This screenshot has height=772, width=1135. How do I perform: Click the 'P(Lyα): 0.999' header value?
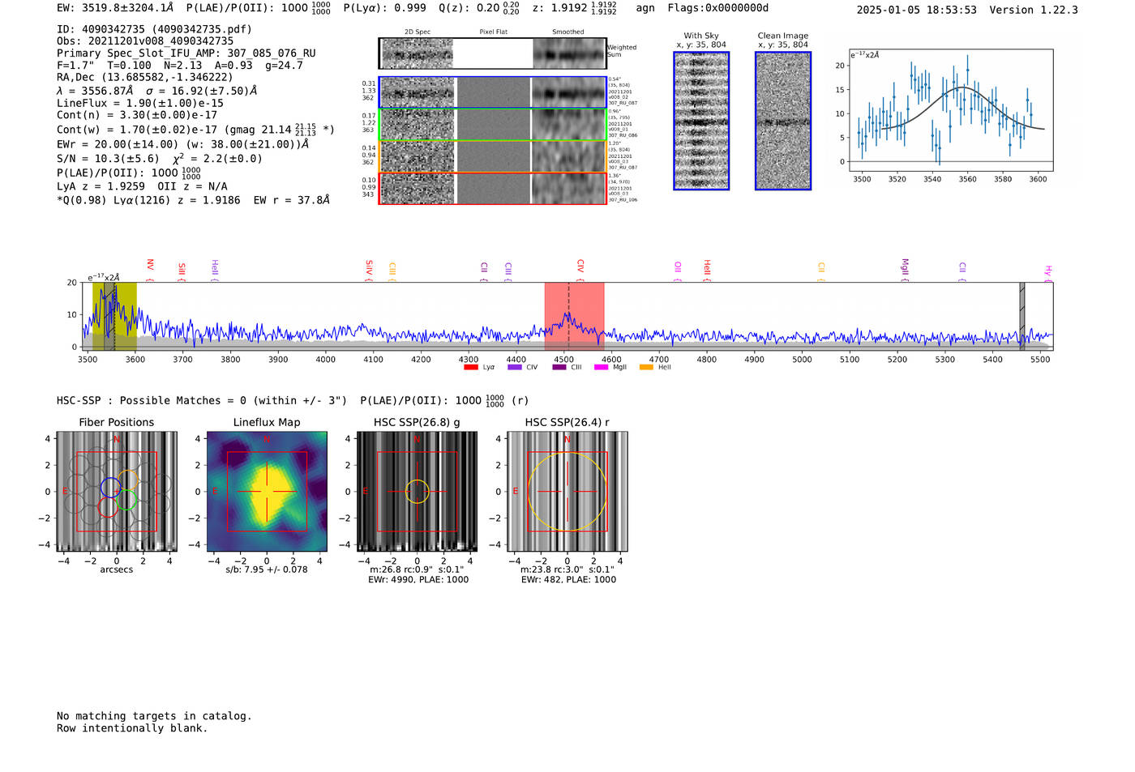385,8
